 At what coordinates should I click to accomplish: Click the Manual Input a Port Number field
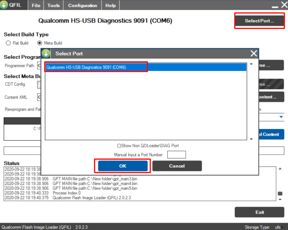coord(177,155)
